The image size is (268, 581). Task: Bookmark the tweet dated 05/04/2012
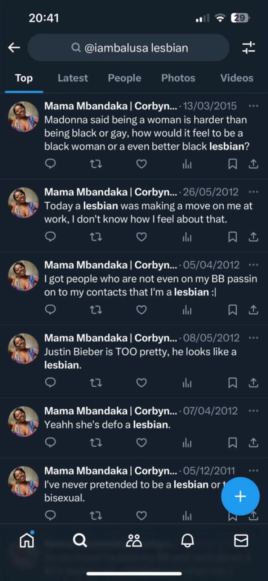(232, 309)
